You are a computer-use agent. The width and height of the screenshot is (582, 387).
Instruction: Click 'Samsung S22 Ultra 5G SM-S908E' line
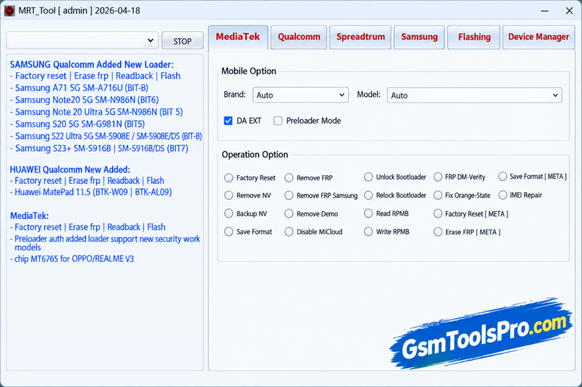(x=106, y=136)
